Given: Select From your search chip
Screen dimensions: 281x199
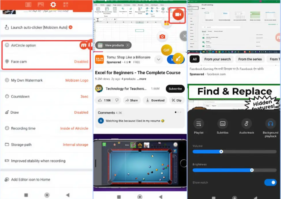Looking at the screenshot, I should pyautogui.click(x=217, y=59).
